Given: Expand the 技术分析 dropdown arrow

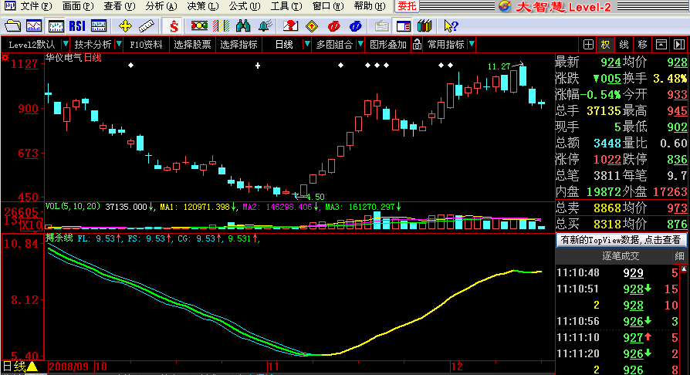Looking at the screenshot, I should pyautogui.click(x=118, y=44).
